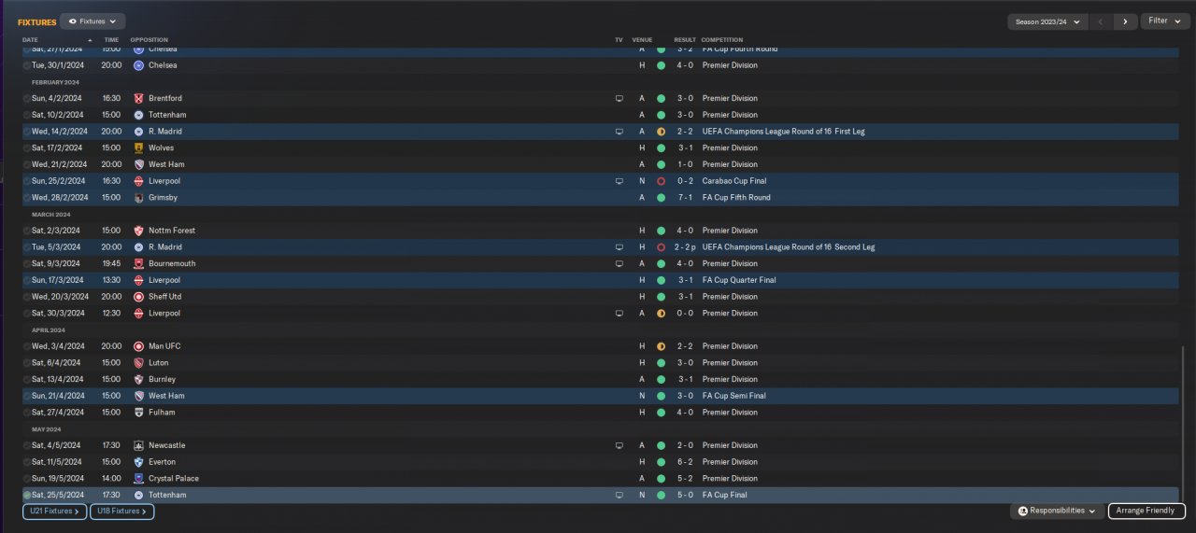
Task: Click the orange draw indicator on Man UFC row
Action: [x=661, y=346]
